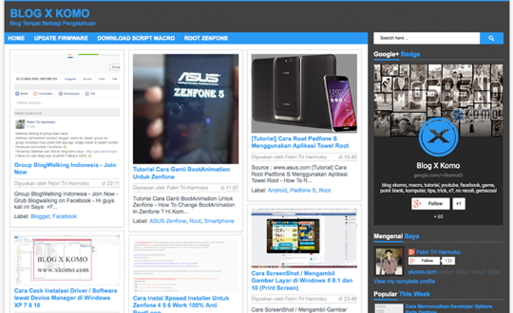Open the Febri Tri Harmoko profile name link
The height and width of the screenshot is (313, 513).
[x=438, y=252]
